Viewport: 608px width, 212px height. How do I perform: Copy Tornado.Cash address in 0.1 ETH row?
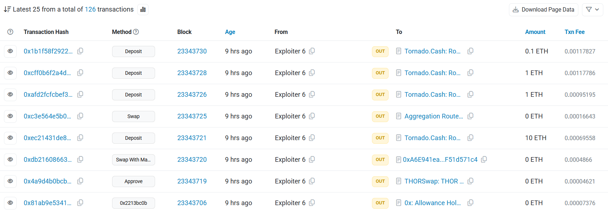(x=470, y=51)
